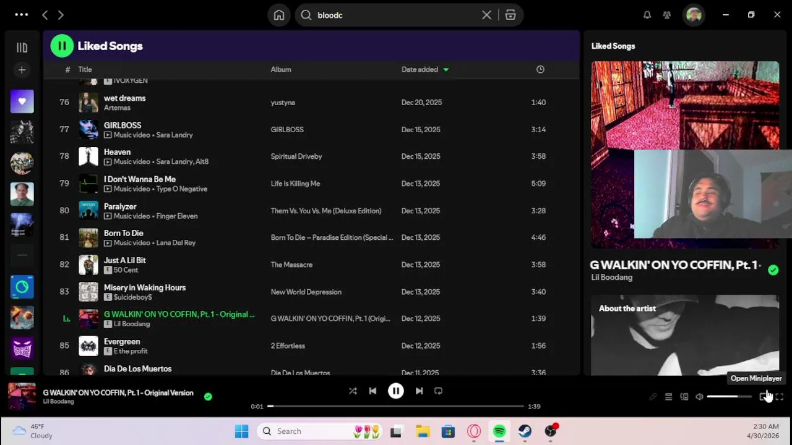The height and width of the screenshot is (445, 792).
Task: Open the Browse icon in search bar
Action: pos(510,15)
